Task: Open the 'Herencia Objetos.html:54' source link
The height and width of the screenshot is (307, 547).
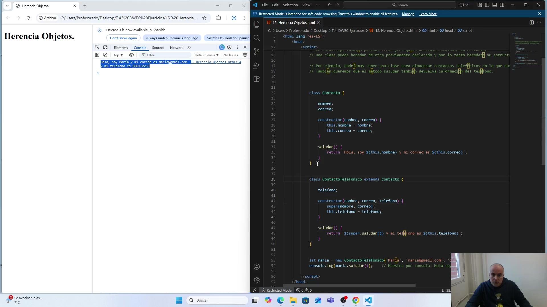Action: tap(216, 62)
